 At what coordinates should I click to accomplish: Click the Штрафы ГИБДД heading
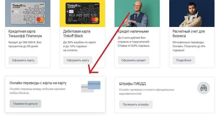coord(132,84)
